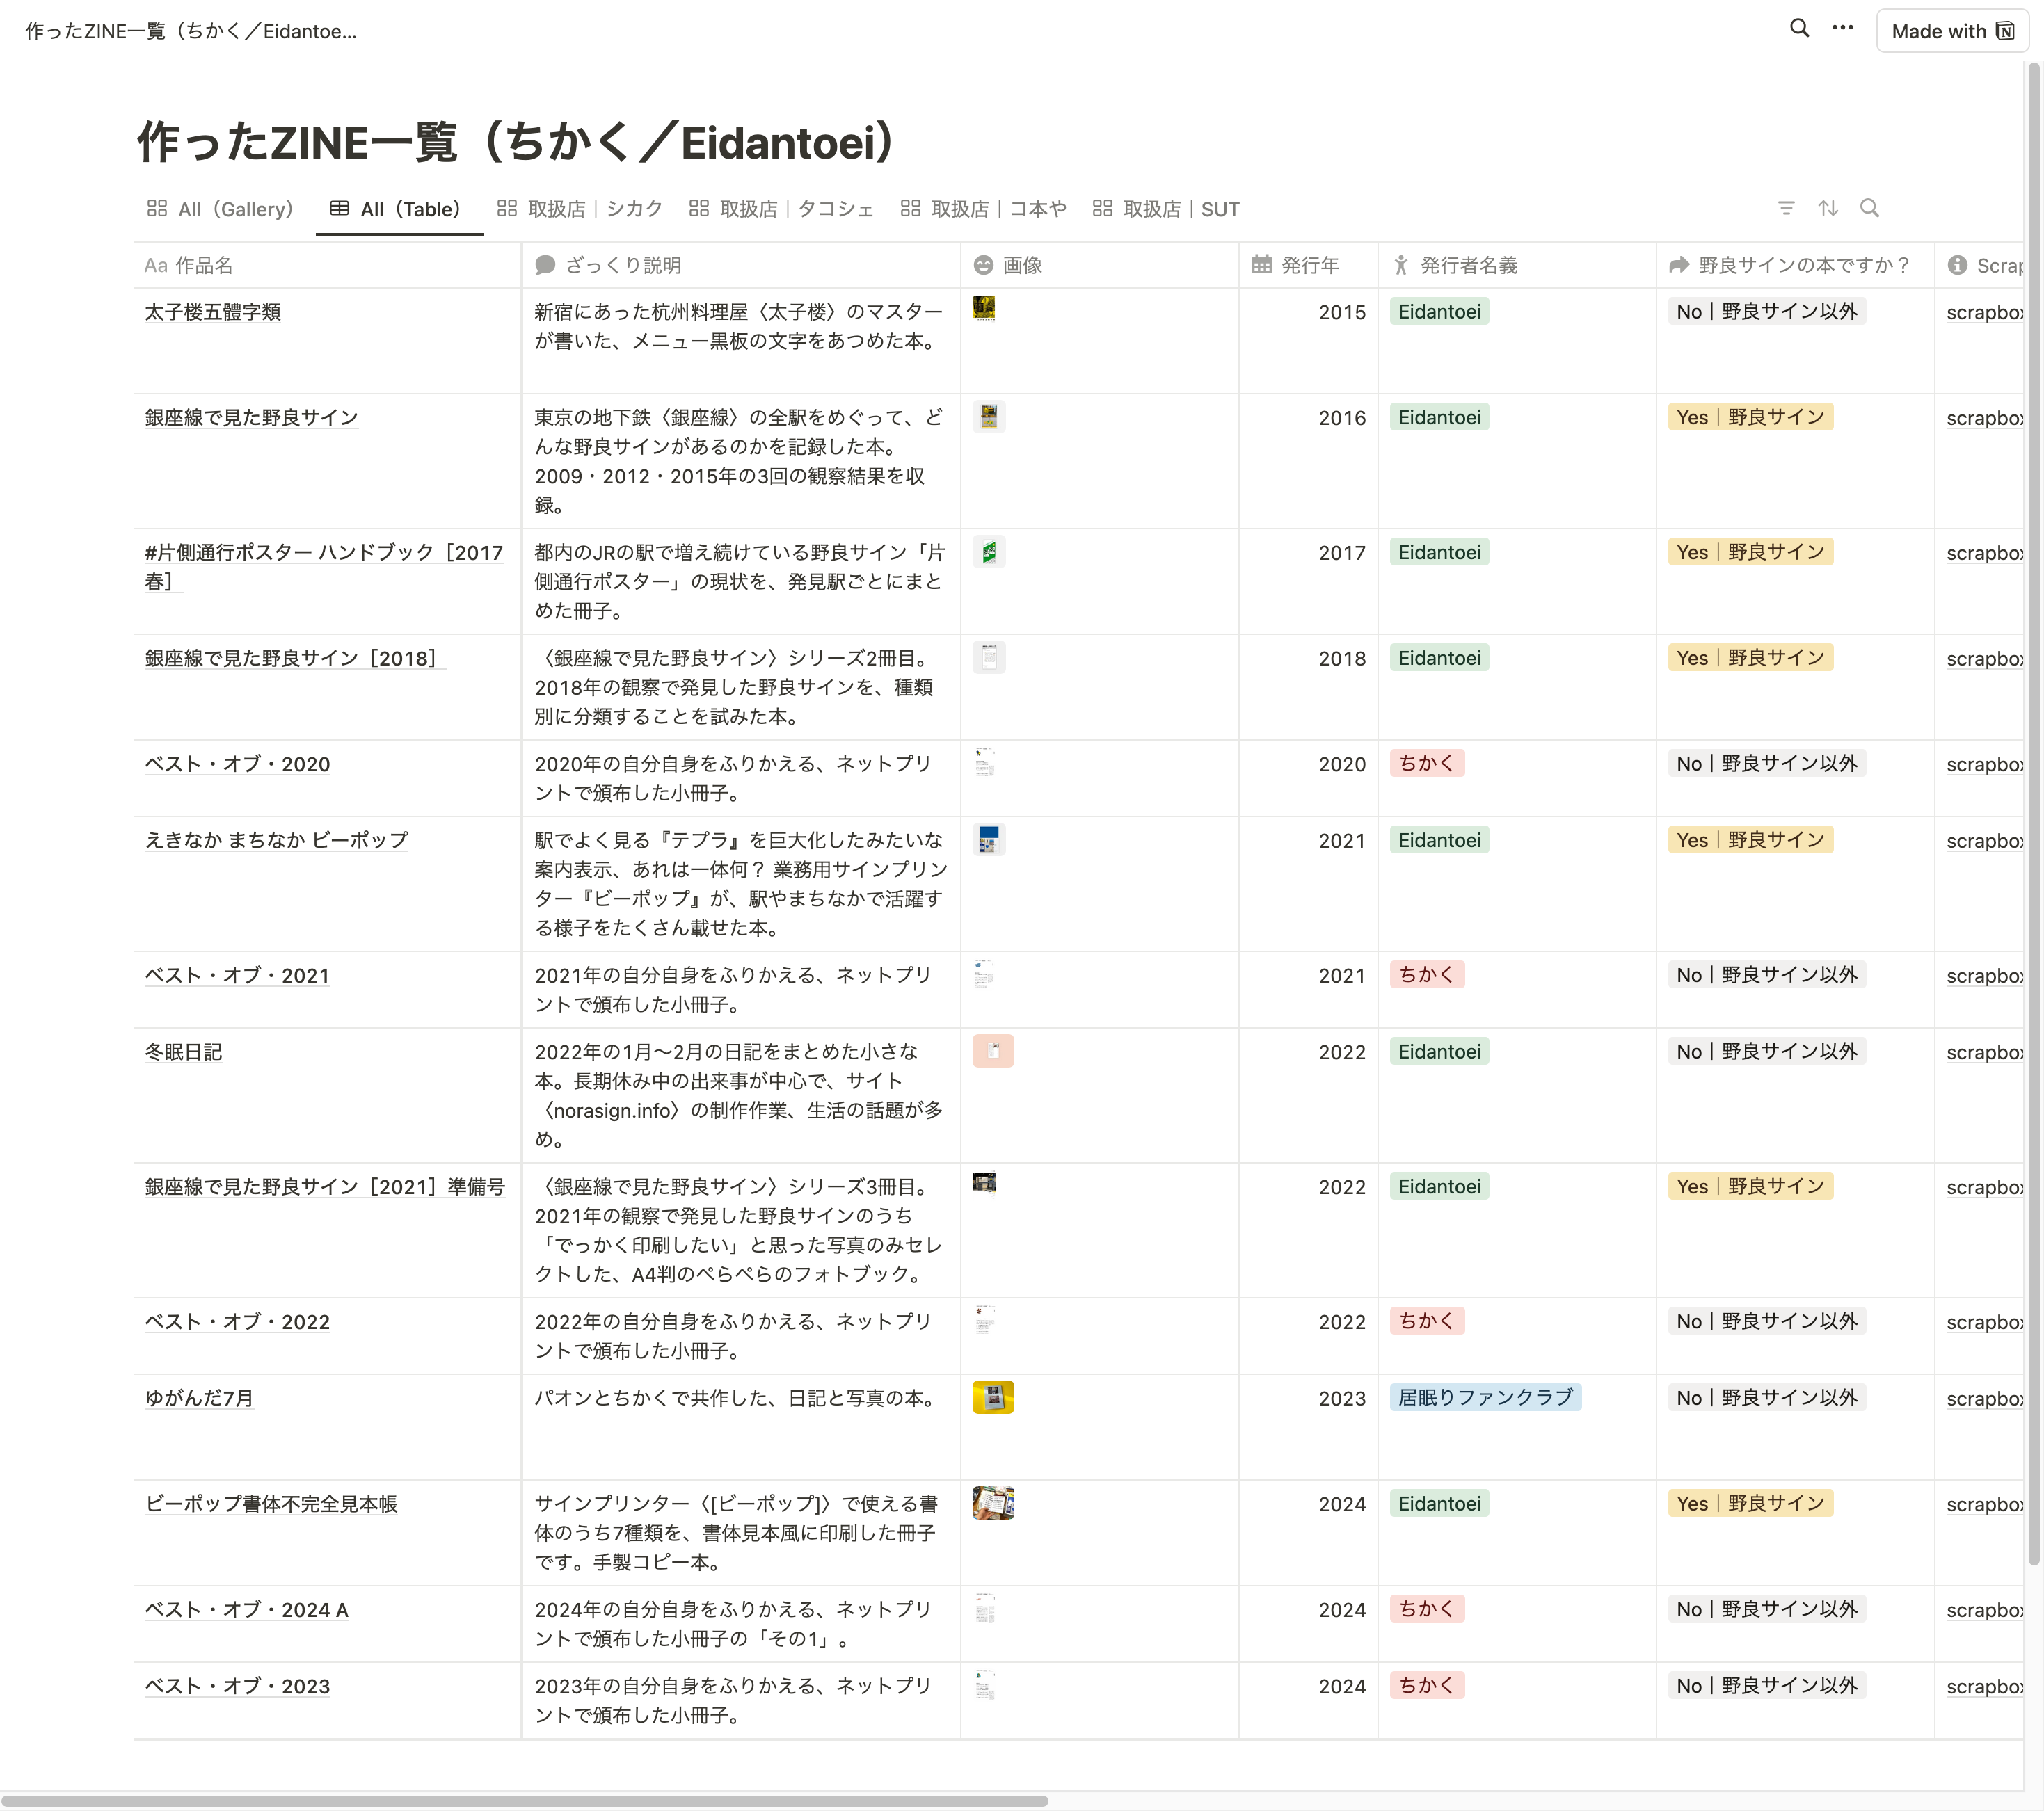
Task: Open ビーポップ書体不完全見本帳 entry
Action: (x=271, y=1503)
